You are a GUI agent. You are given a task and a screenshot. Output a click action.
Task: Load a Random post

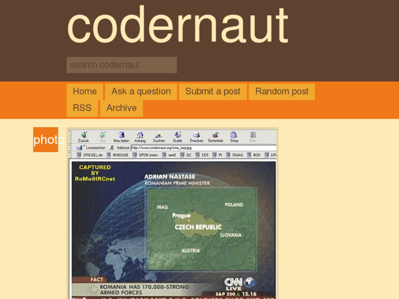pyautogui.click(x=282, y=92)
